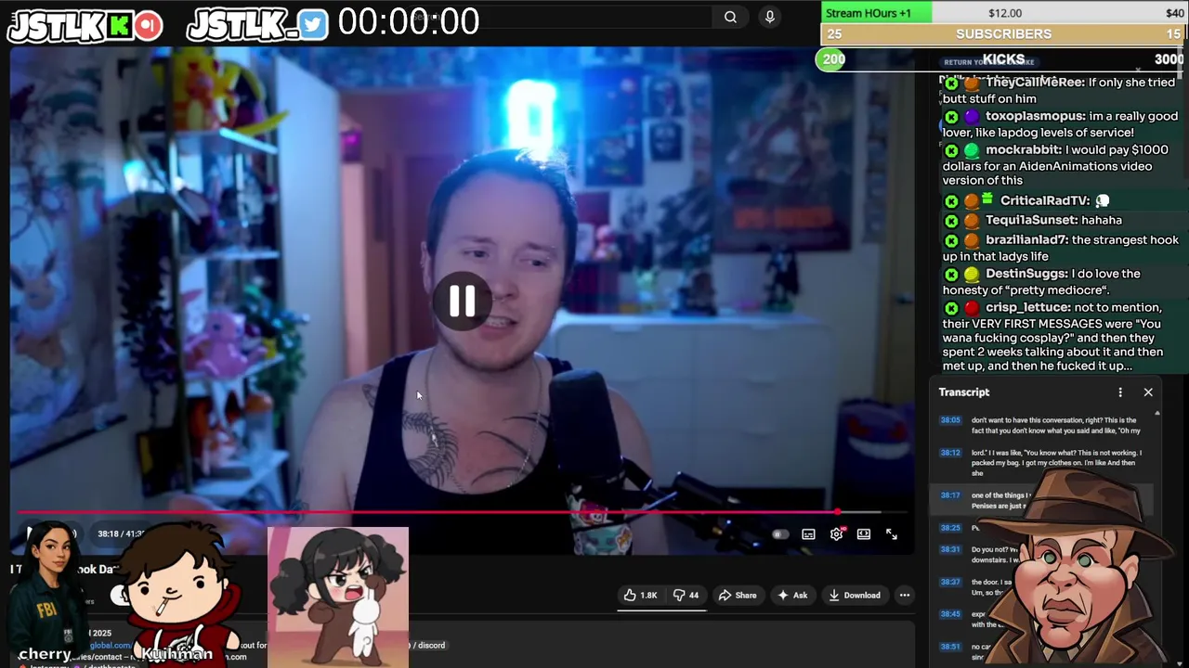Viewport: 1189px width, 668px height.
Task: Click chat username toxoplasmopus
Action: [x=1035, y=116]
